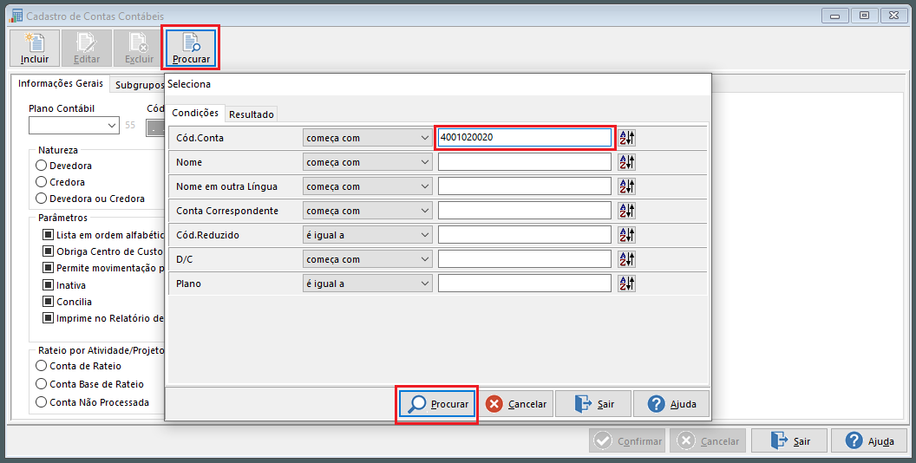Click the Cód.Reduzido value field
The height and width of the screenshot is (463, 916).
tap(525, 235)
